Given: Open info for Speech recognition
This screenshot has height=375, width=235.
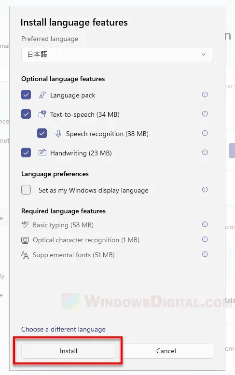Looking at the screenshot, I should (x=205, y=133).
